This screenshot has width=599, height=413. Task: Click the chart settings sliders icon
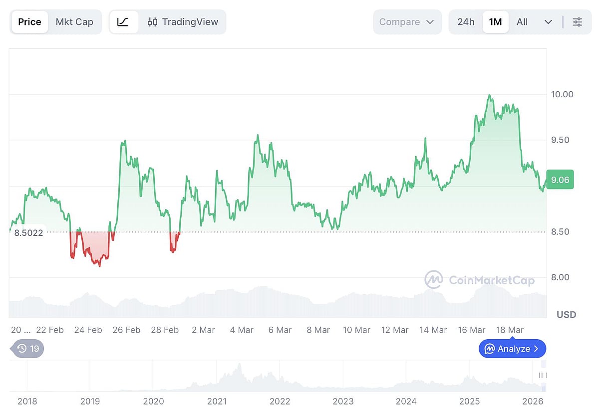578,22
